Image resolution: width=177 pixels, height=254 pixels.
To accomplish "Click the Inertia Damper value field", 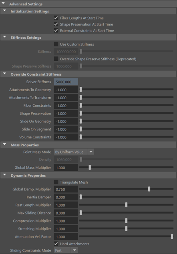I will pyautogui.click(x=66, y=197).
